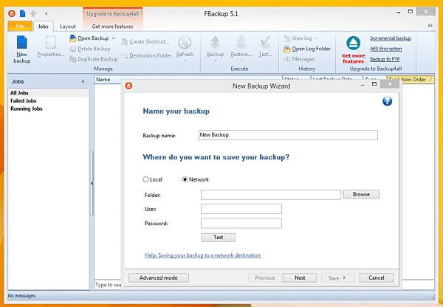The width and height of the screenshot is (443, 307).
Task: Click Create Shortcut in the ribbon
Action: click(145, 41)
